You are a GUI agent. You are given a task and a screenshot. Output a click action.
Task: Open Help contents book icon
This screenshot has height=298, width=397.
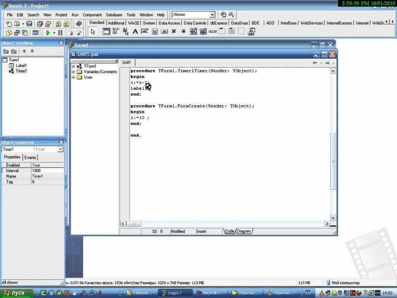click(79, 24)
